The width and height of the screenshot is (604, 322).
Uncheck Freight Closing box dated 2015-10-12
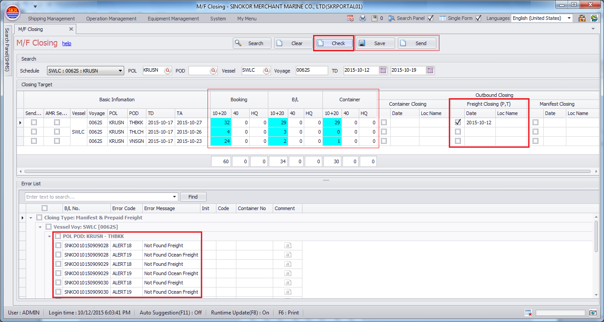(x=458, y=123)
